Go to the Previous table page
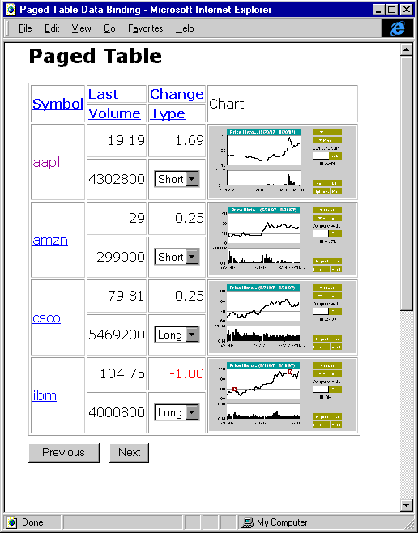The width and height of the screenshot is (418, 533). point(64,453)
